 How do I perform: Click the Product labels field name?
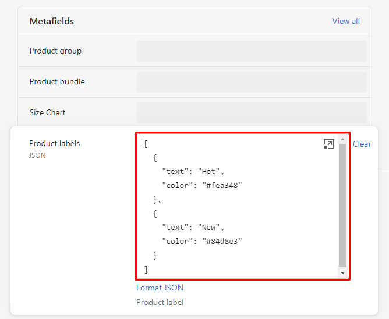(55, 143)
